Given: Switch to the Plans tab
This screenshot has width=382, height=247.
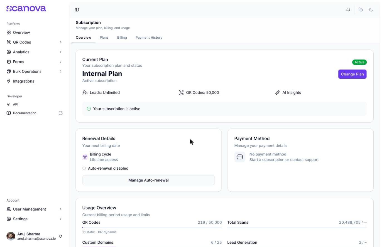Looking at the screenshot, I should [104, 38].
